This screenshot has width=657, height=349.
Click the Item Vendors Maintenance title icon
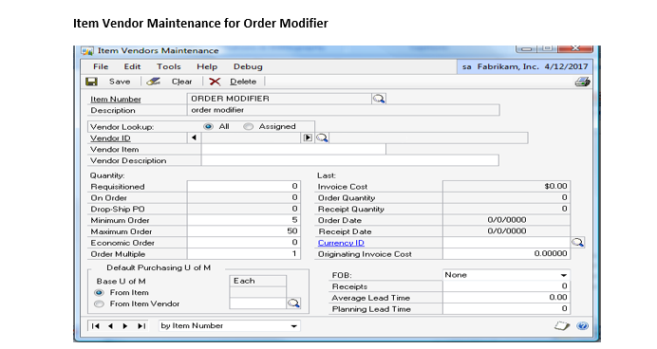pos(87,51)
